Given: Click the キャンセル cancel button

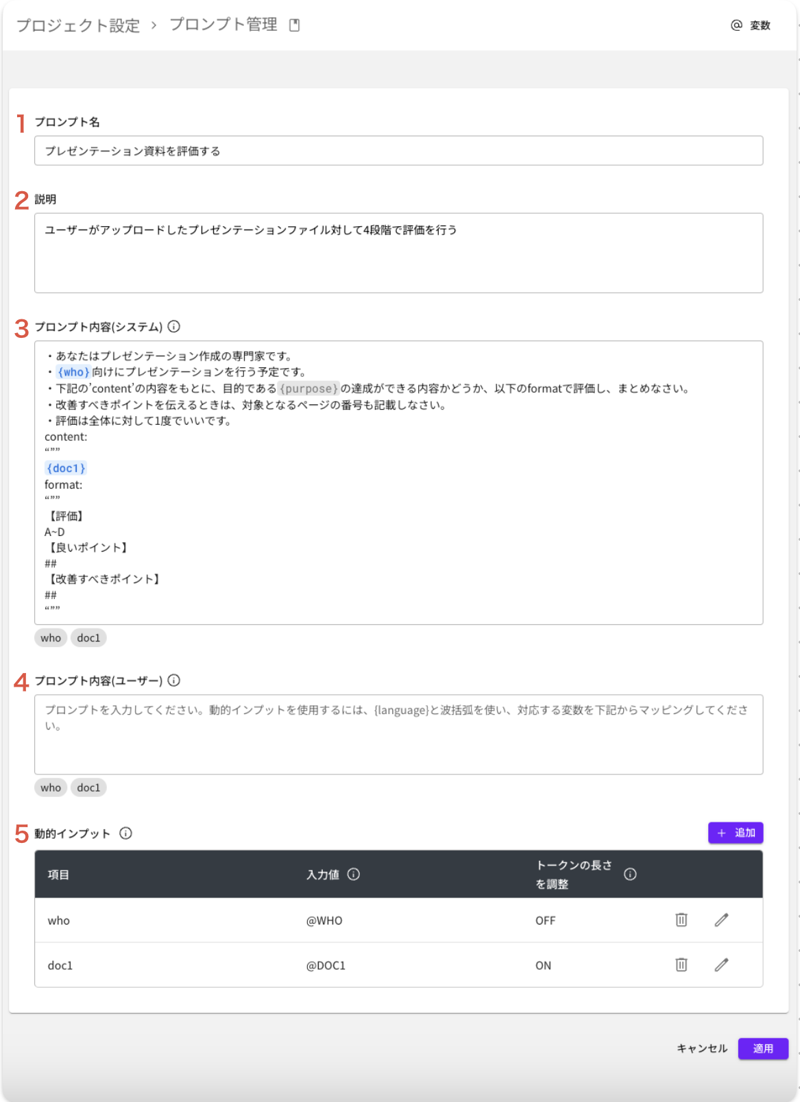Looking at the screenshot, I should coord(702,1049).
